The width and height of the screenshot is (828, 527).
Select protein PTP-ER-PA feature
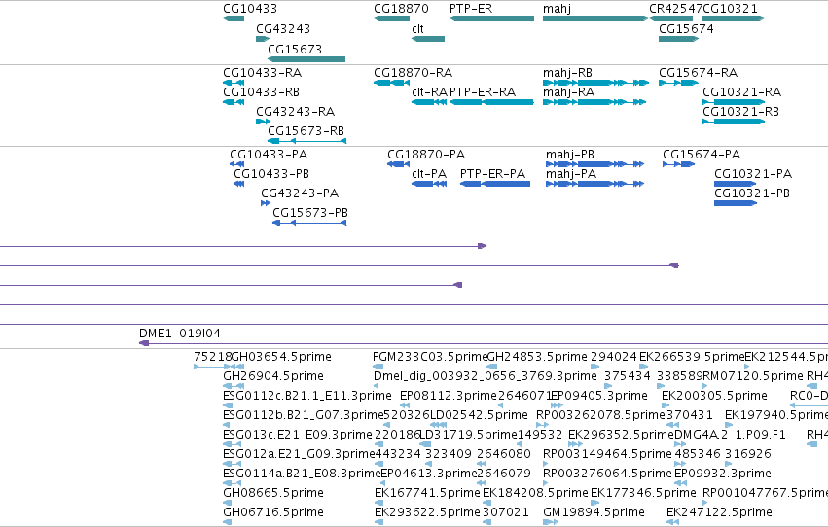495,184
